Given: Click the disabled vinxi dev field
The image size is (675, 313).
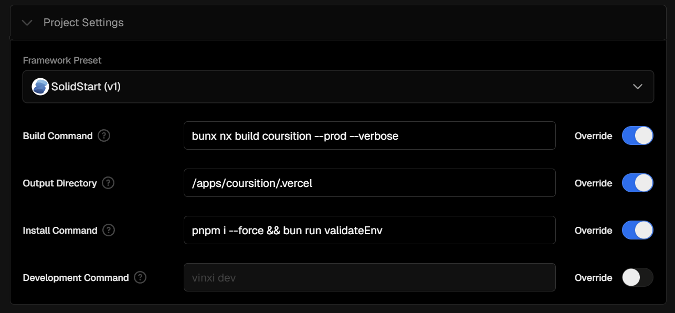Looking at the screenshot, I should 370,278.
